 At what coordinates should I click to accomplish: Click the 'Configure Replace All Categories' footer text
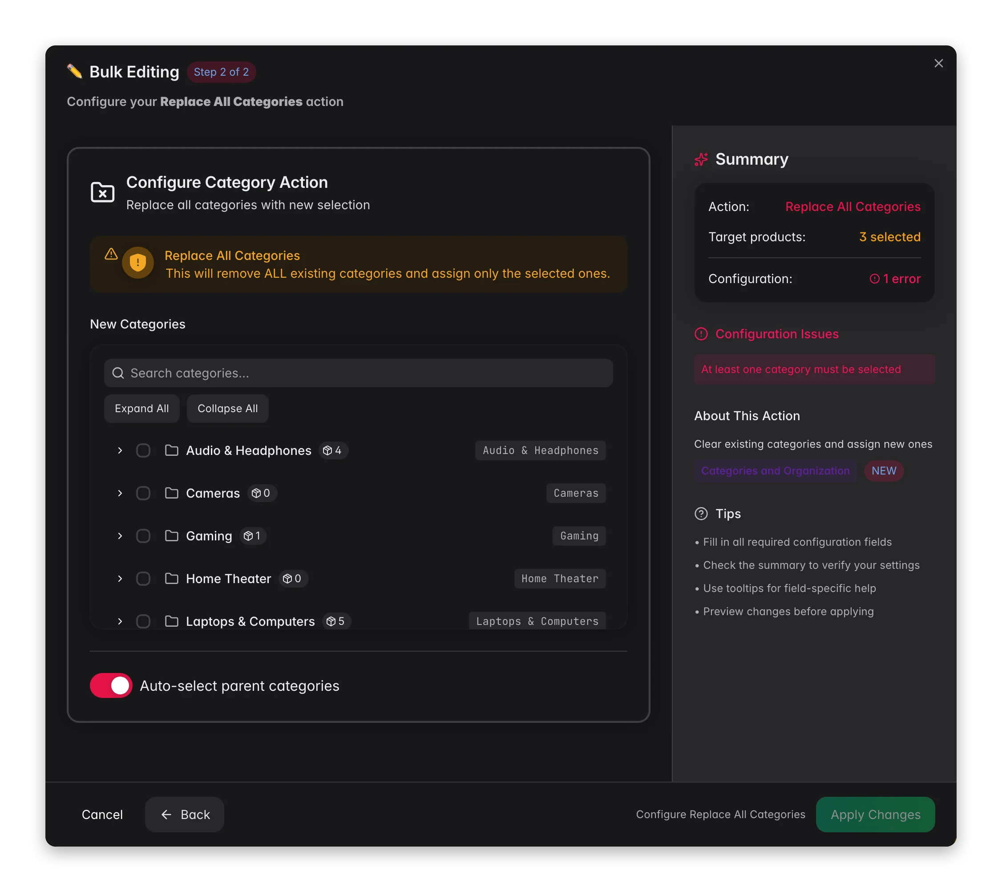[720, 815]
